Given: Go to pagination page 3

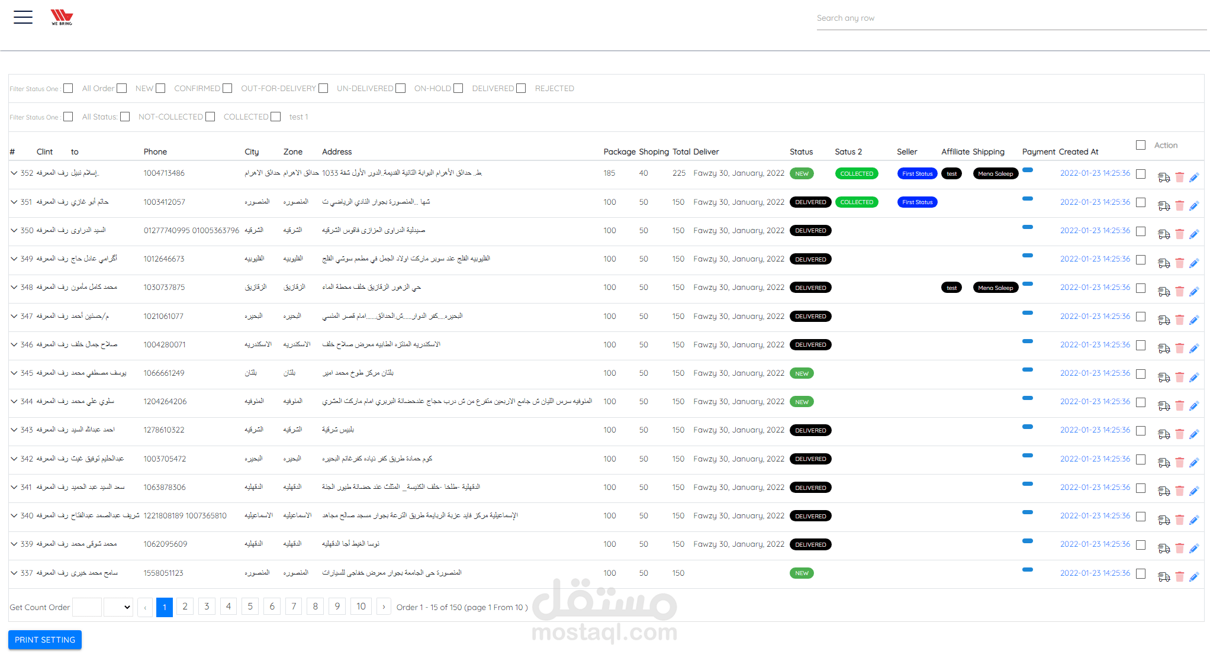Looking at the screenshot, I should coord(207,607).
